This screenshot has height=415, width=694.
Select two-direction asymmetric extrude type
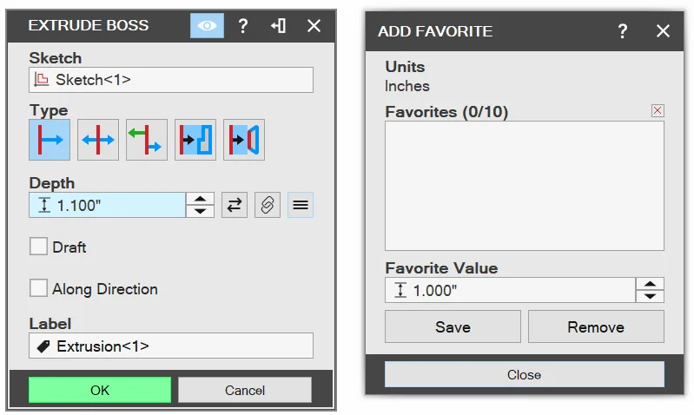pos(147,140)
